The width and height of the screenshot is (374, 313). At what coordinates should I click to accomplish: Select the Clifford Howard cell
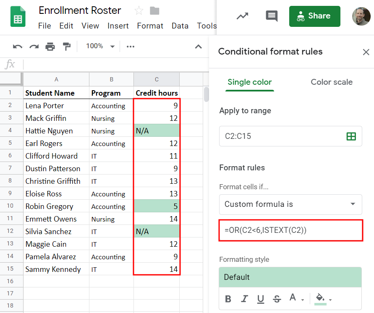pyautogui.click(x=56, y=156)
